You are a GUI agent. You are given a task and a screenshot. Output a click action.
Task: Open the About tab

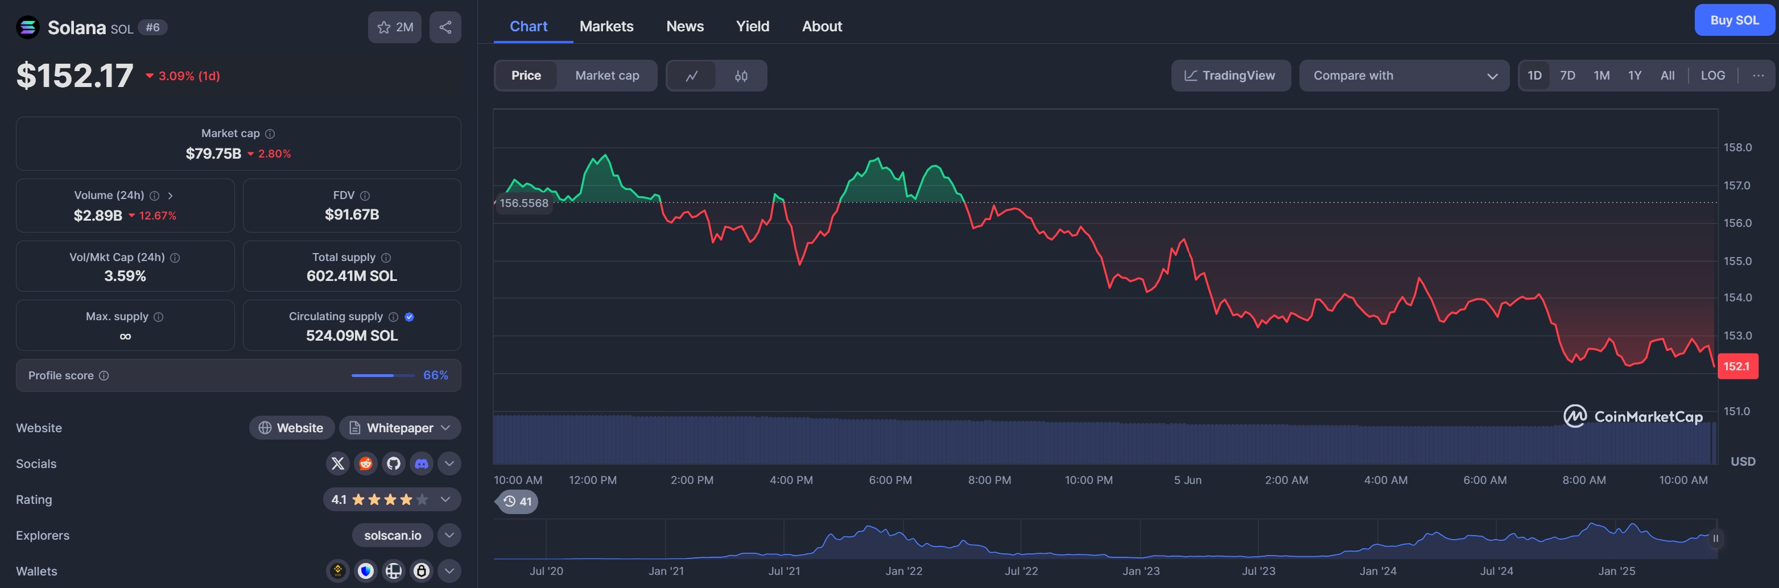[822, 26]
